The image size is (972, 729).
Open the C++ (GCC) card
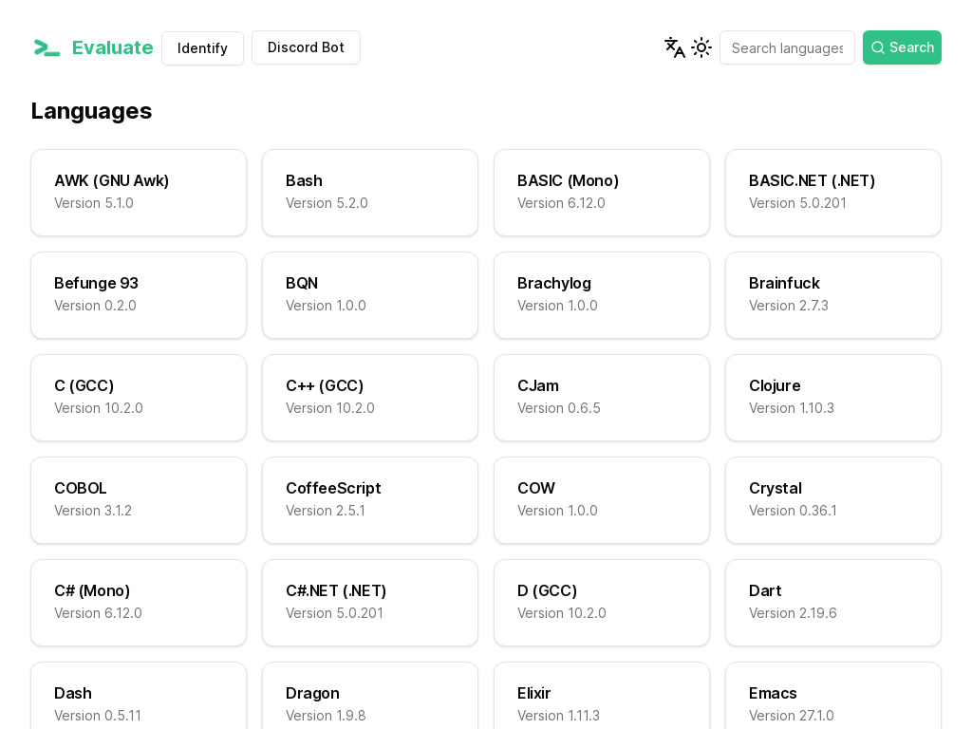coord(370,398)
